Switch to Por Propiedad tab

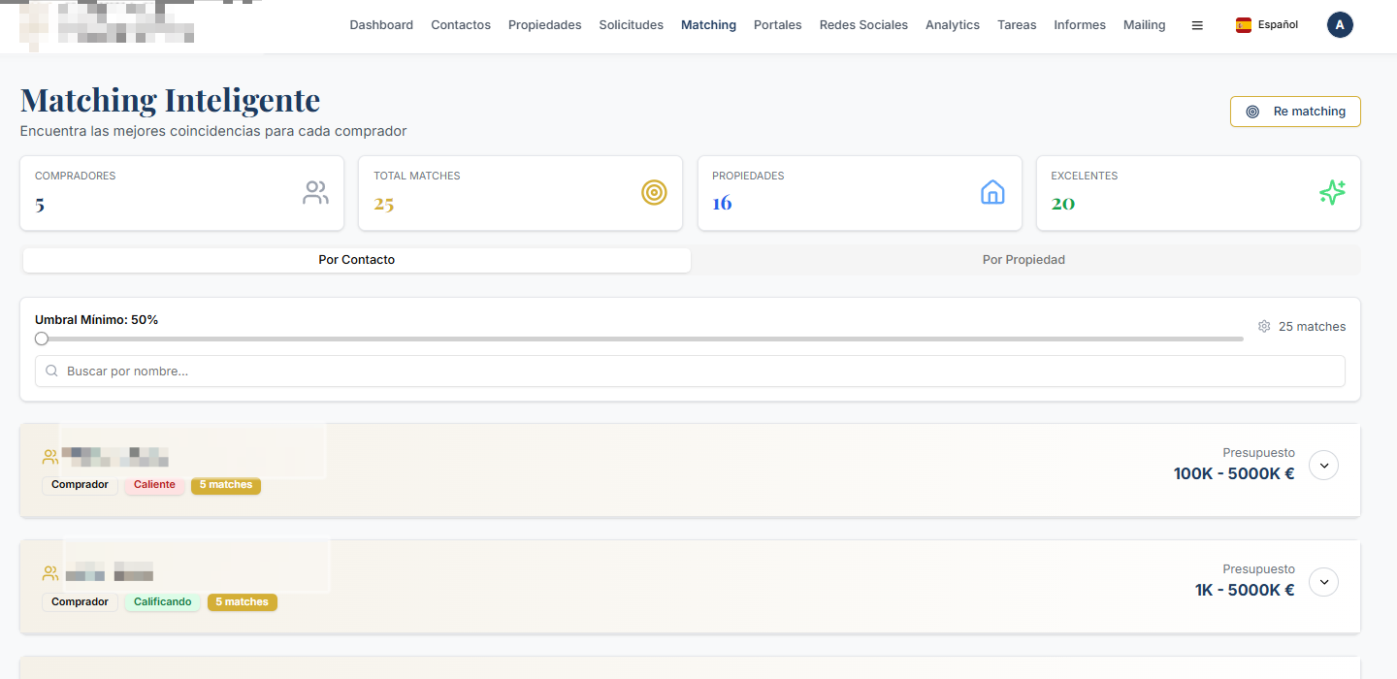pos(1023,260)
